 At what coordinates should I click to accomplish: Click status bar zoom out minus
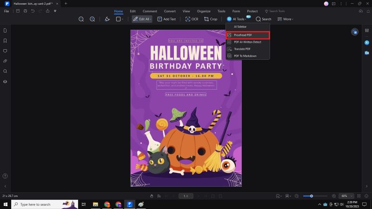297,196
